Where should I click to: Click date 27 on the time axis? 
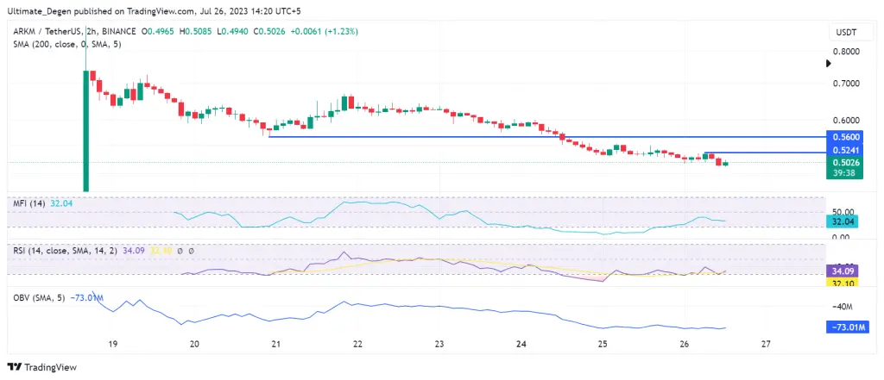tap(766, 344)
